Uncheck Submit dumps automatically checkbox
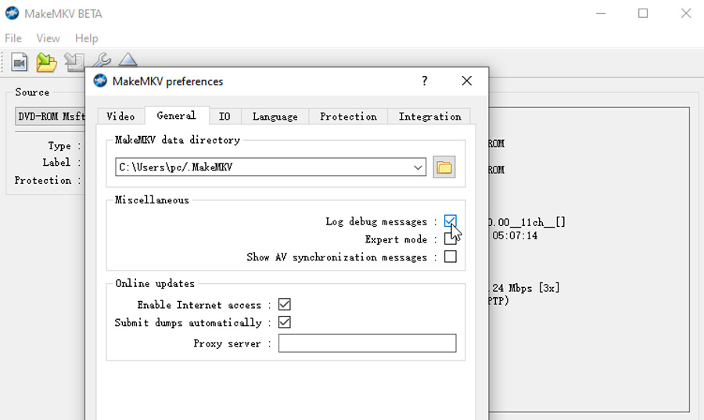This screenshot has width=704, height=420. 285,322
